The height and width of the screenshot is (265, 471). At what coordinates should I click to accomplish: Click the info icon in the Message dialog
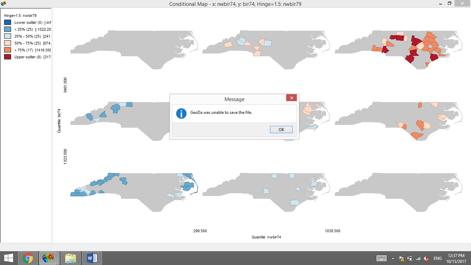(181, 114)
